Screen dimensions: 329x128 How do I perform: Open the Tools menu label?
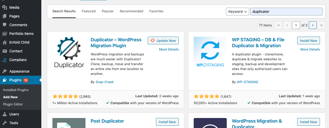click(14, 123)
